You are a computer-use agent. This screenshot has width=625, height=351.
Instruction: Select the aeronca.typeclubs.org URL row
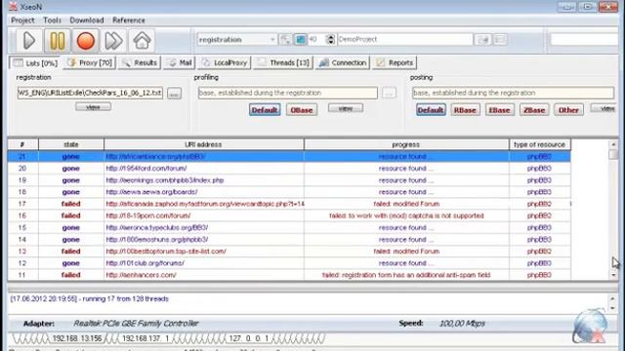point(289,227)
